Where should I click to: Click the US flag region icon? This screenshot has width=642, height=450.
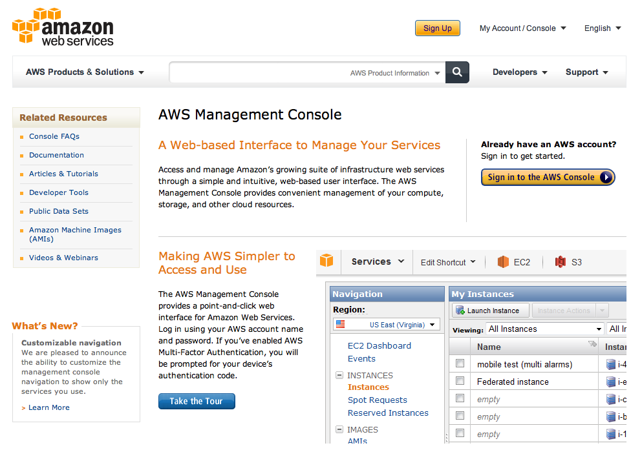click(340, 325)
